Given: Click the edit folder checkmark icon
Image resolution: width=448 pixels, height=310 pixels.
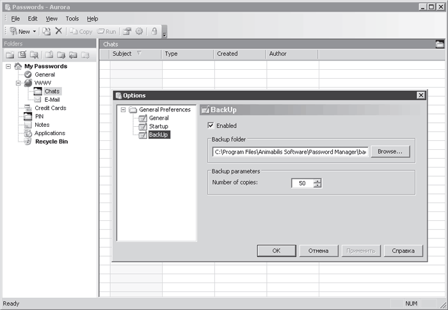Looking at the screenshot, I should tap(22, 54).
